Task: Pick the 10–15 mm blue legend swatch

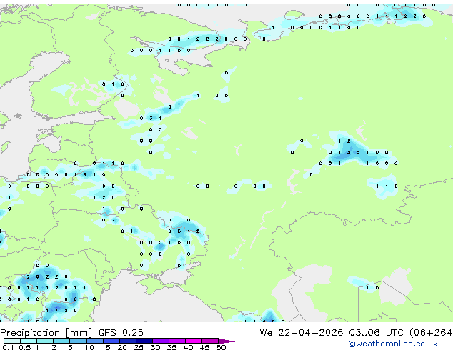Action: [x=94, y=341]
